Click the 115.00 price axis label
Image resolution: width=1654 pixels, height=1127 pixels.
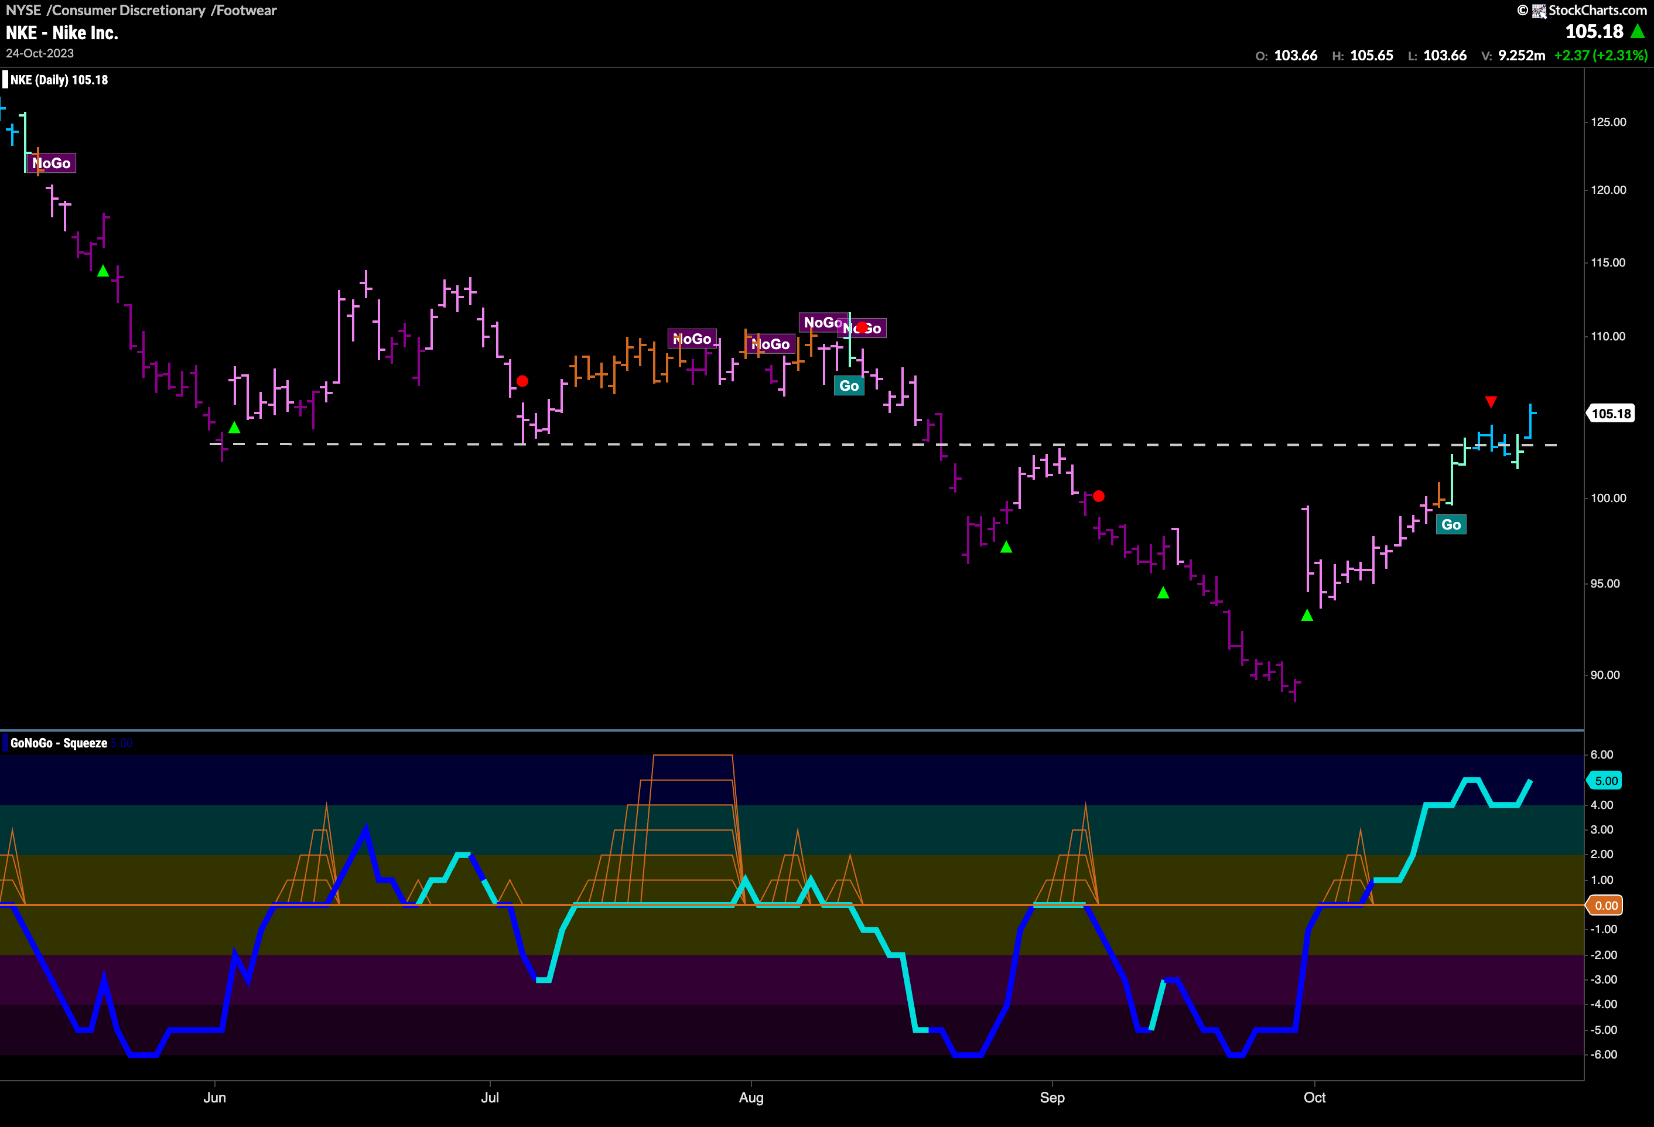[1608, 262]
